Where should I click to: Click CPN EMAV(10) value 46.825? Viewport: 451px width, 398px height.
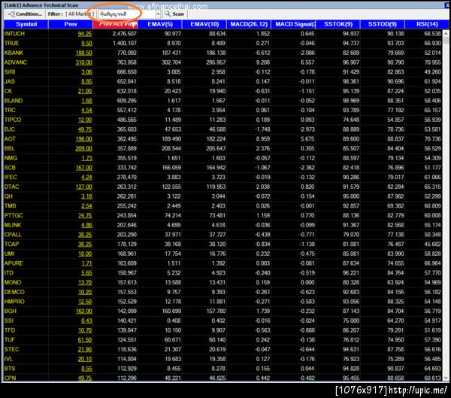217,378
